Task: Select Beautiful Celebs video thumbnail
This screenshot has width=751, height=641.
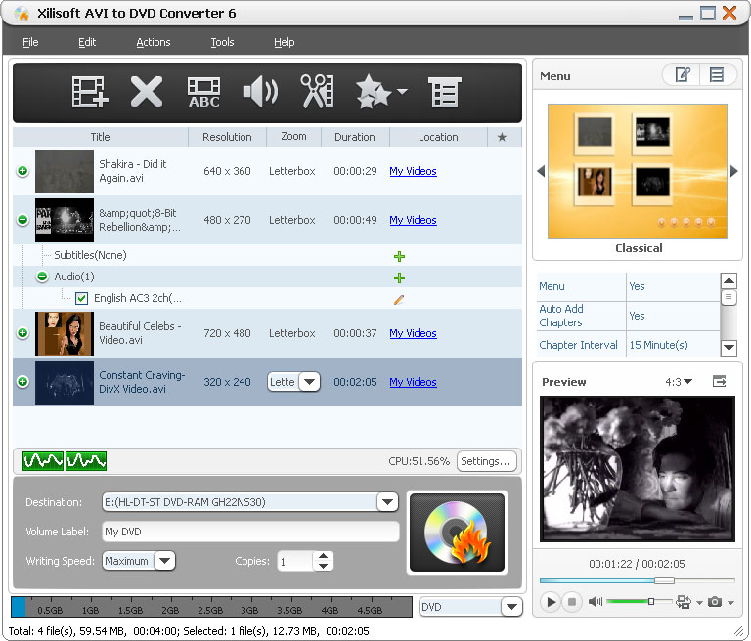Action: tap(65, 333)
